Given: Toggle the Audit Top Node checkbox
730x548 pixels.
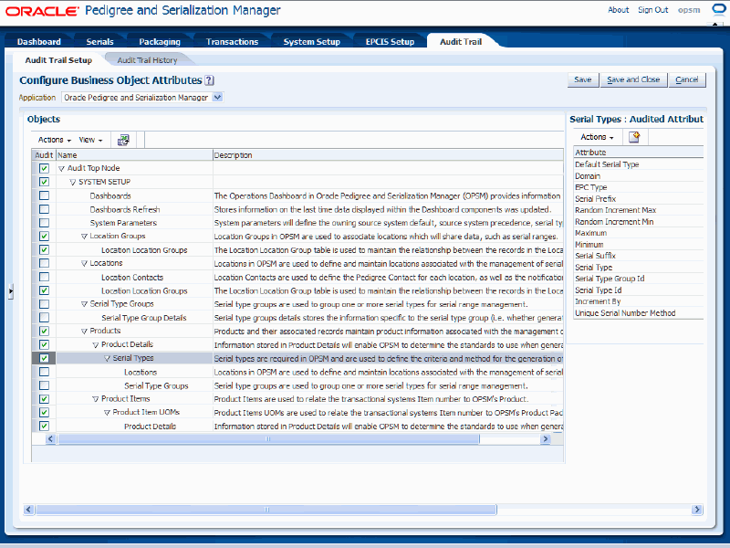Looking at the screenshot, I should 44,168.
